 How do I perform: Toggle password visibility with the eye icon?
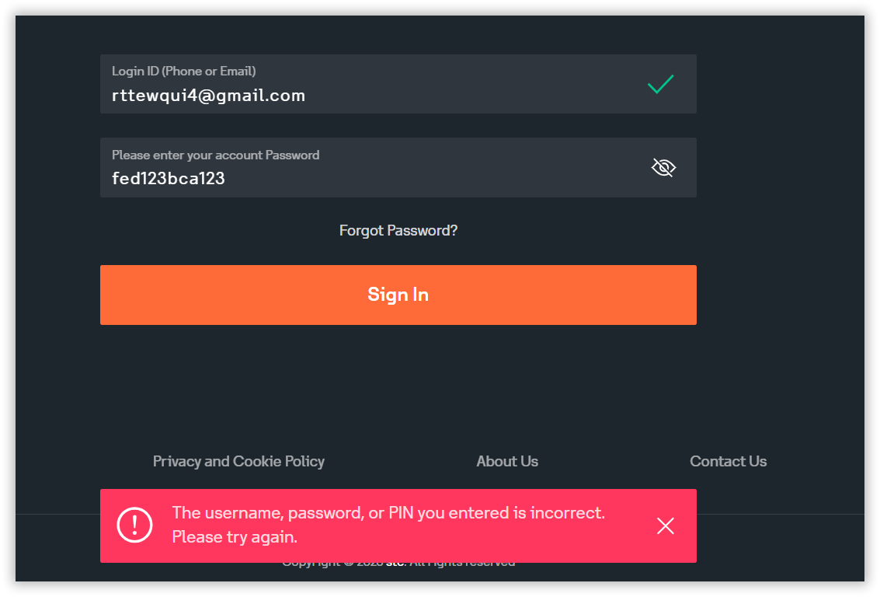[663, 167]
